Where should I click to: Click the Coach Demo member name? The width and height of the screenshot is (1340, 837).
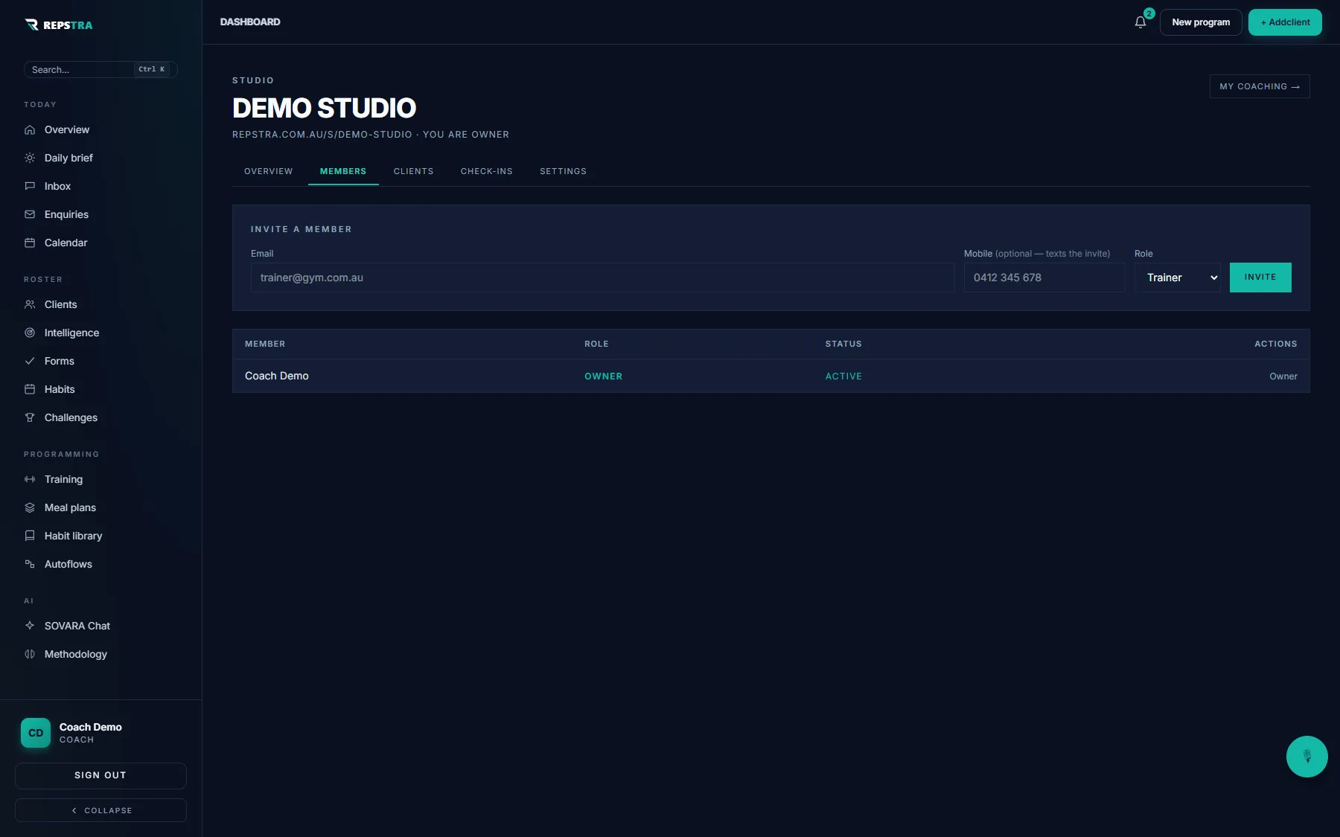[x=277, y=376]
